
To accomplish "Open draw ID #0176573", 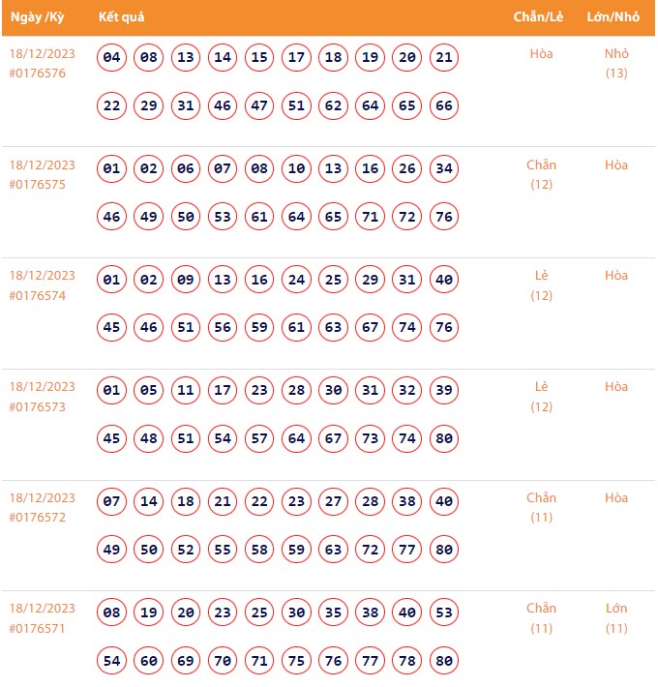I will coord(38,407).
